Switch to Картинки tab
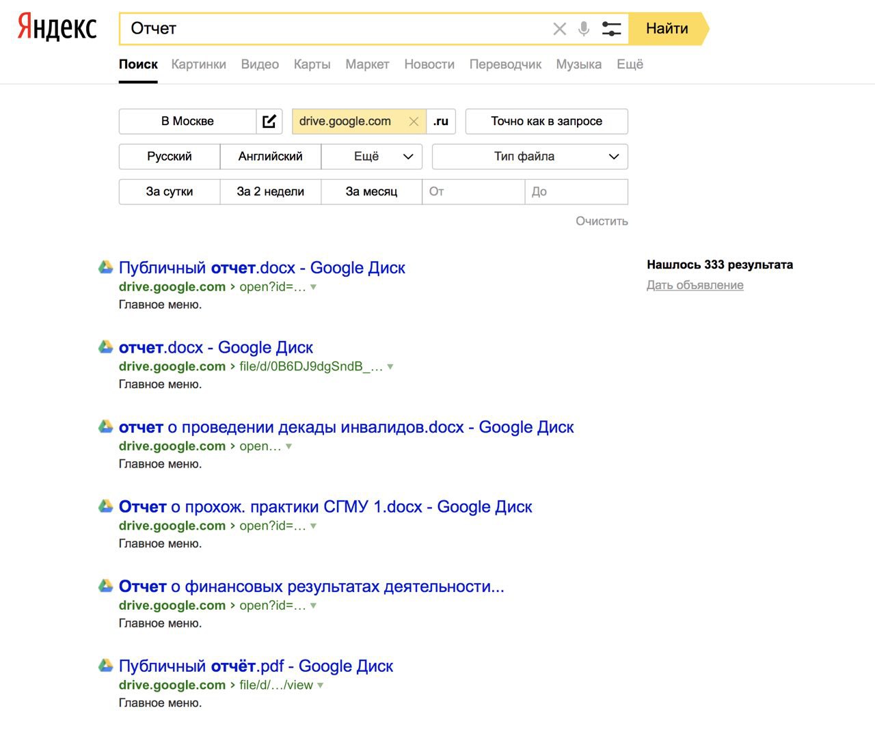Screen dimensions: 875x732 pos(198,64)
